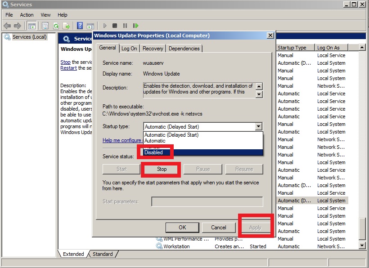Click the Pause Service toolbar icon
369x268 pixels.
click(x=125, y=26)
